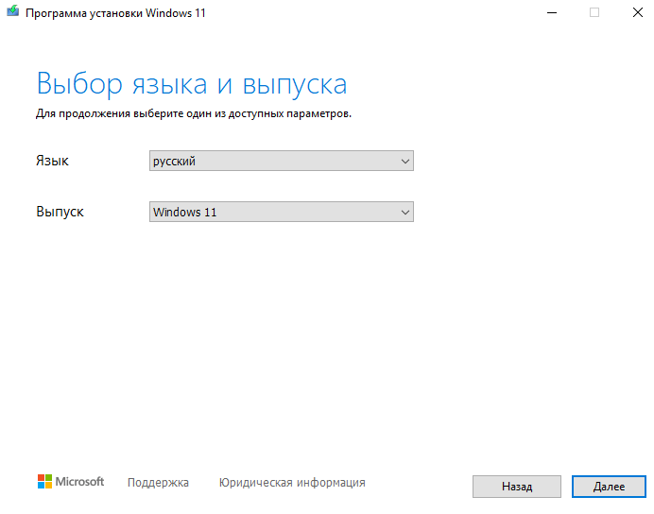The image size is (654, 514).
Task: Click the window title Программа установки Windows 11
Action: coord(115,13)
